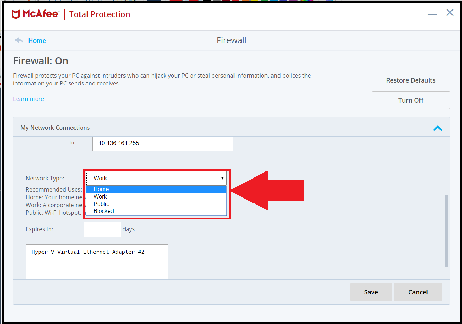Open the Learn more link
462x324 pixels.
(28, 99)
